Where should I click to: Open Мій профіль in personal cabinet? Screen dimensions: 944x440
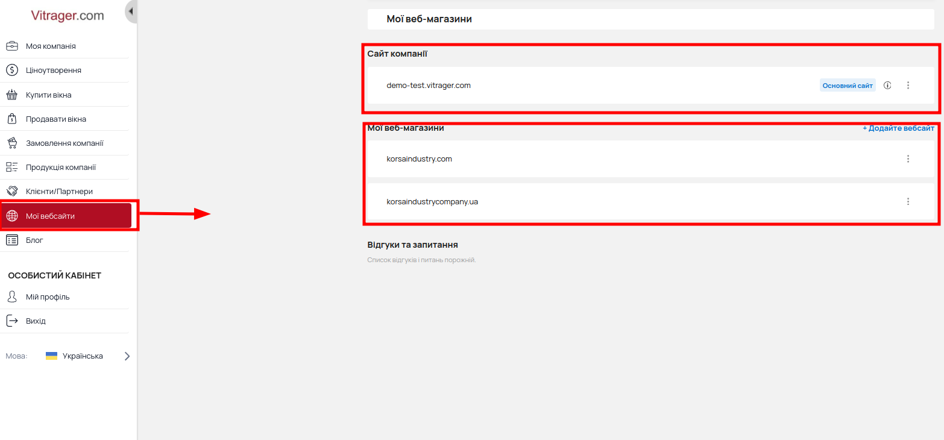pyautogui.click(x=48, y=297)
